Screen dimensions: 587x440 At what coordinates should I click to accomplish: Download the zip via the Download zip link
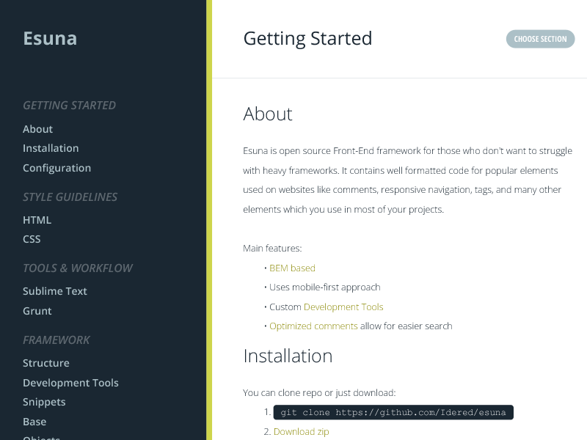tap(301, 431)
